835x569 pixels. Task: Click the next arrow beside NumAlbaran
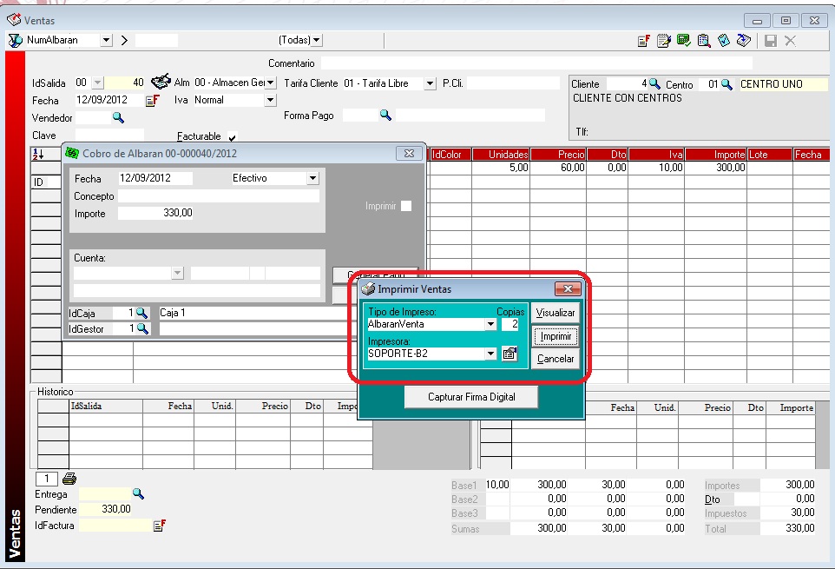click(x=124, y=41)
